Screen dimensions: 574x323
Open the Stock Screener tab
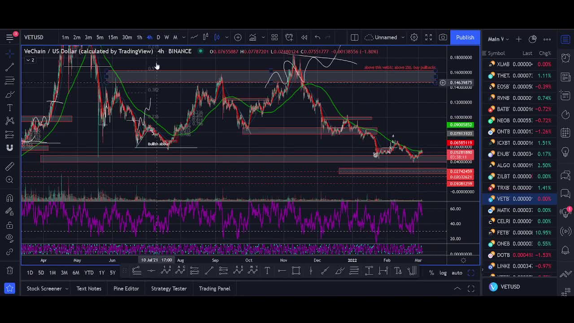tap(44, 288)
